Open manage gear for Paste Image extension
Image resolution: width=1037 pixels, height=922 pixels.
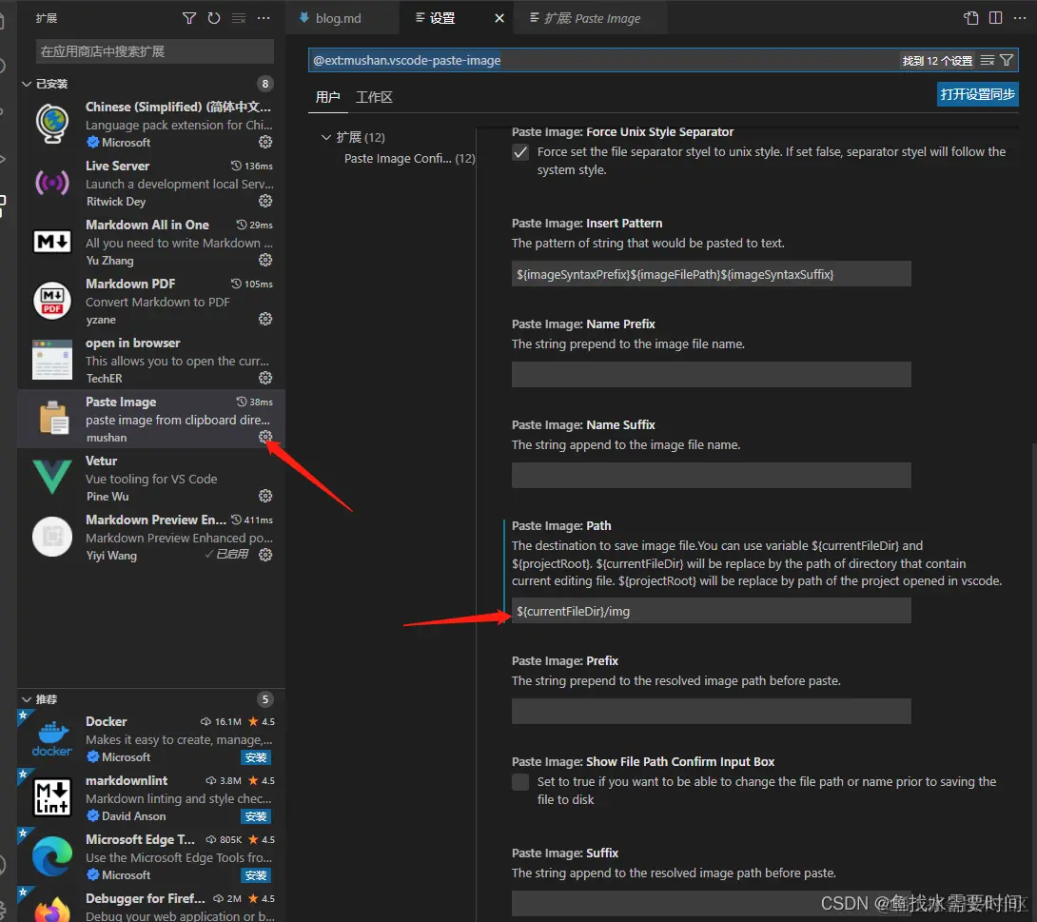click(x=265, y=437)
